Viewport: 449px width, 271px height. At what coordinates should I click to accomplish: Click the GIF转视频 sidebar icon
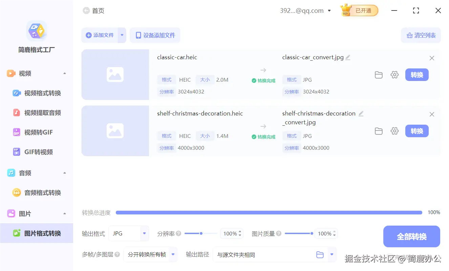17,152
